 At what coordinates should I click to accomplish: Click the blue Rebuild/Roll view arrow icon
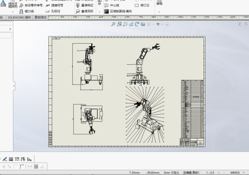(x=137, y=24)
